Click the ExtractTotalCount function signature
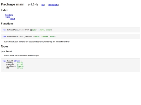 [29, 37]
